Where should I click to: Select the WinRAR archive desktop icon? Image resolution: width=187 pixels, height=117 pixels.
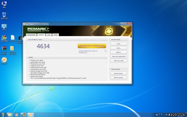coord(4,50)
